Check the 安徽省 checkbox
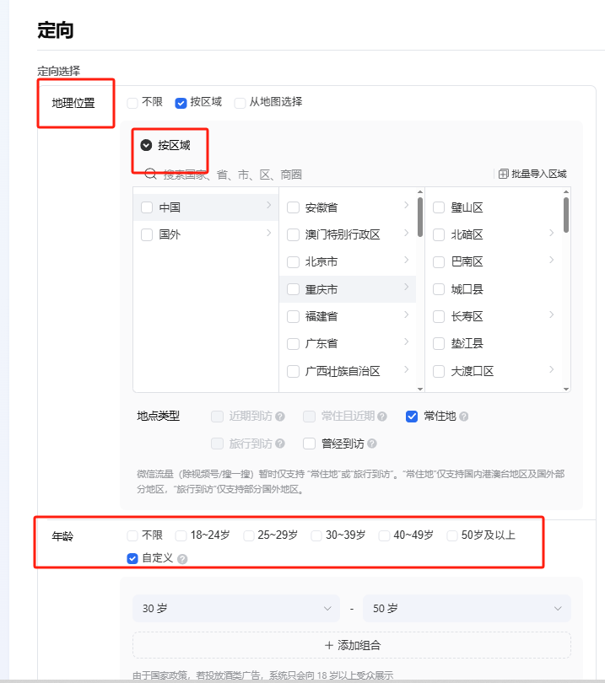 [x=293, y=207]
